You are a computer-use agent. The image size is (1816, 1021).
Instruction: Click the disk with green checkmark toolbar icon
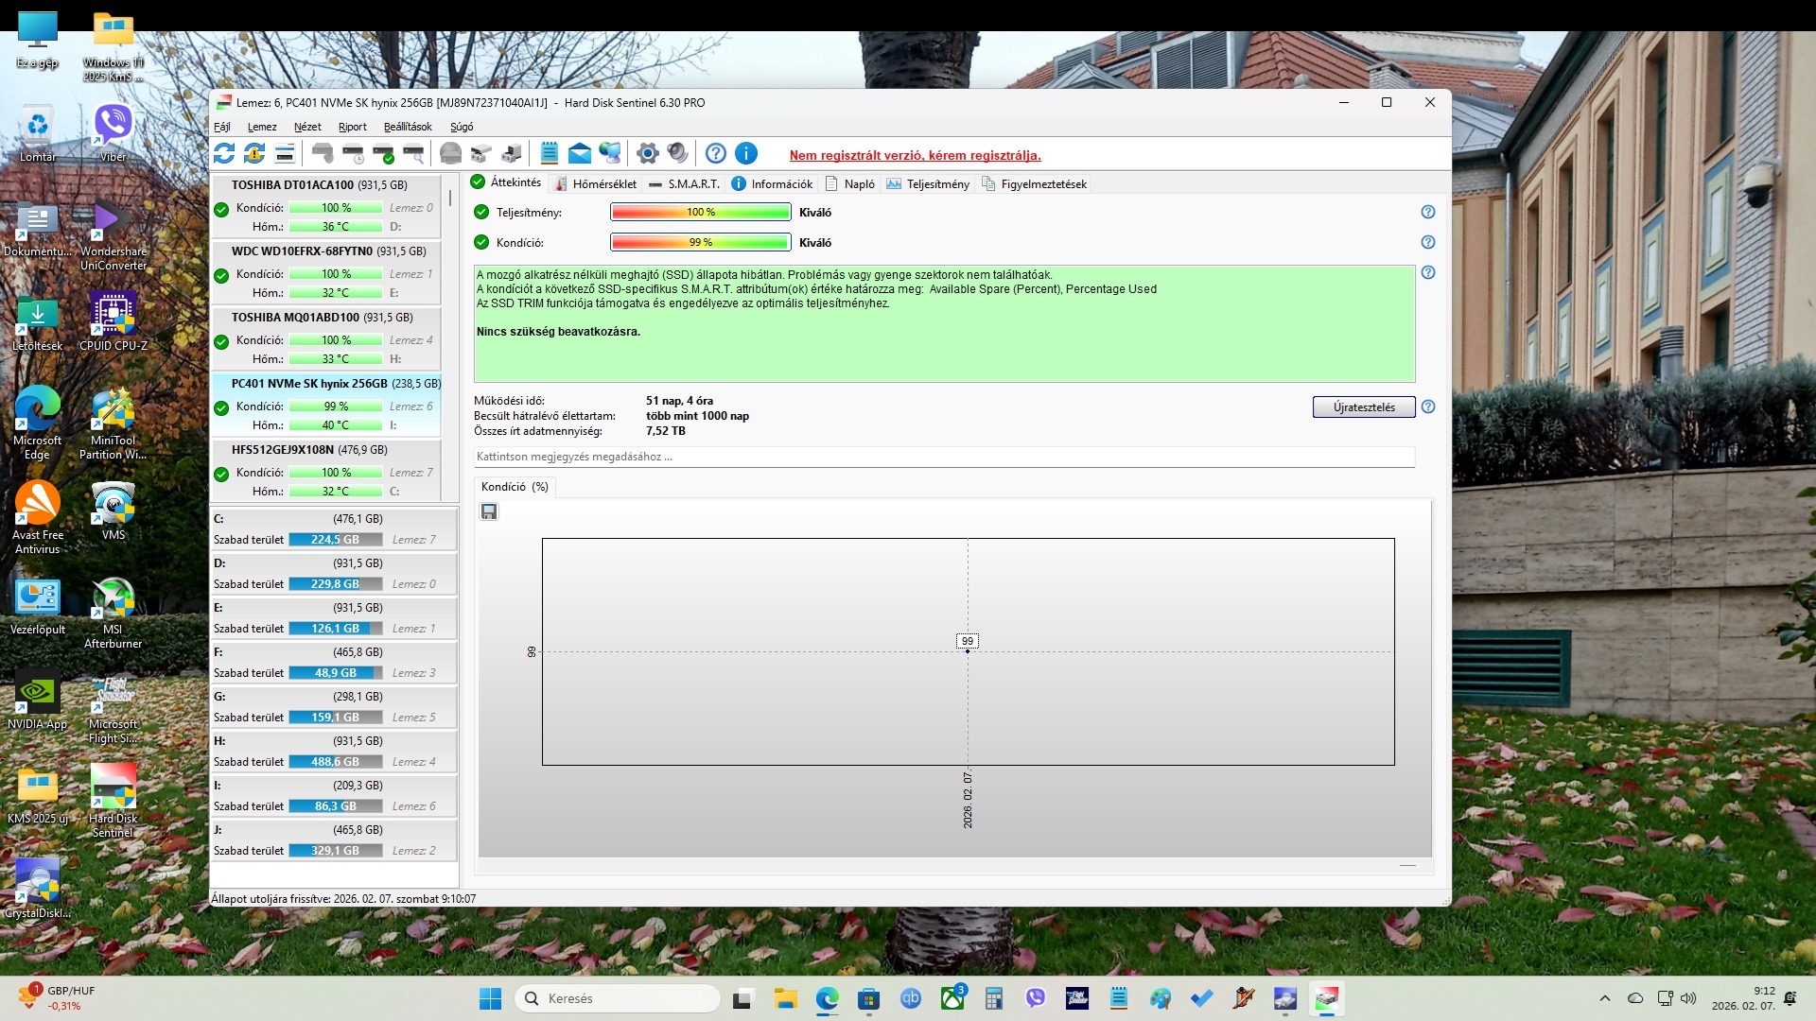coord(383,153)
